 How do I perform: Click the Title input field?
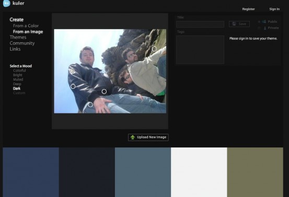[200, 24]
